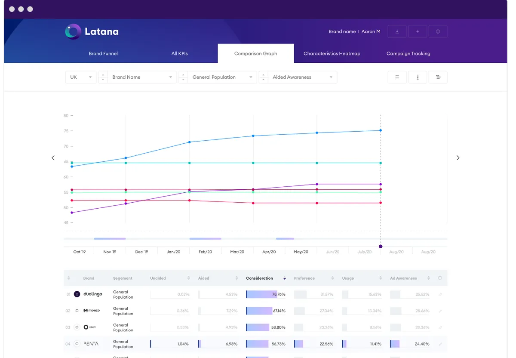Click the Segement column header
The height and width of the screenshot is (358, 516).
coord(123,278)
